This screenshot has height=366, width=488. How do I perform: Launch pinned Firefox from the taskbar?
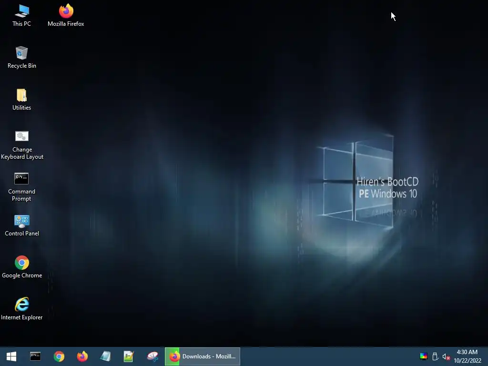pos(82,356)
